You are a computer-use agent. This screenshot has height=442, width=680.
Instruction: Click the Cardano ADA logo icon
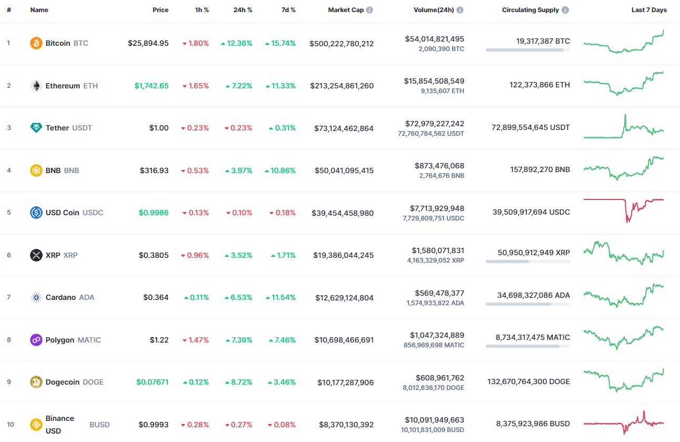click(x=35, y=297)
